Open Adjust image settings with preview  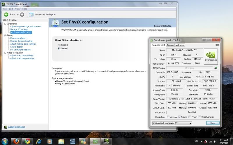tap(25, 26)
